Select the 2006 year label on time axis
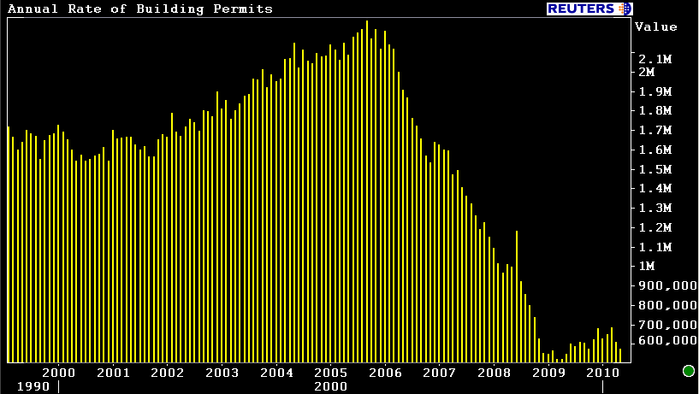The image size is (699, 394). click(x=385, y=373)
